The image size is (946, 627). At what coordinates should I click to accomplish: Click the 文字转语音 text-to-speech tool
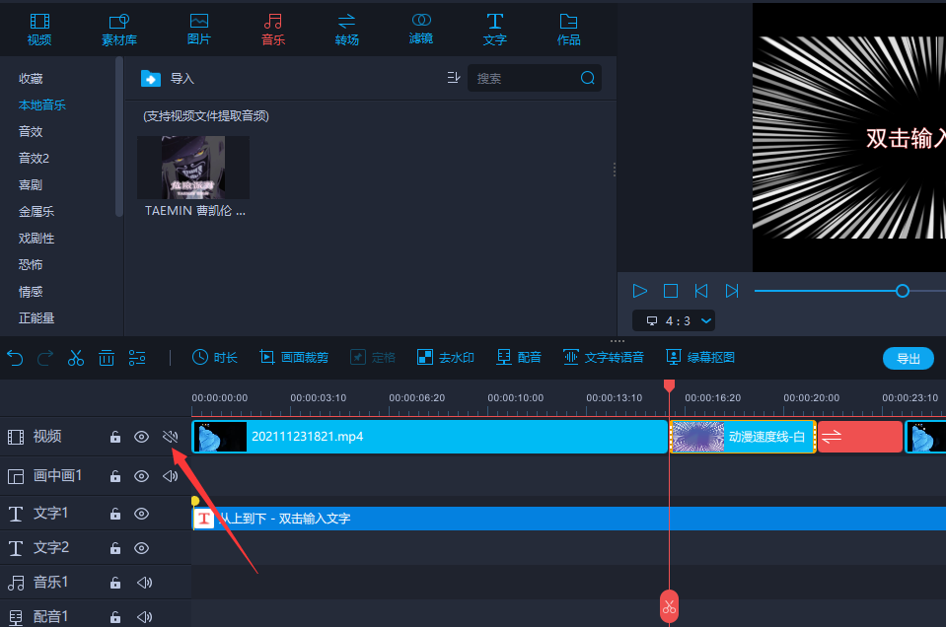click(x=603, y=358)
